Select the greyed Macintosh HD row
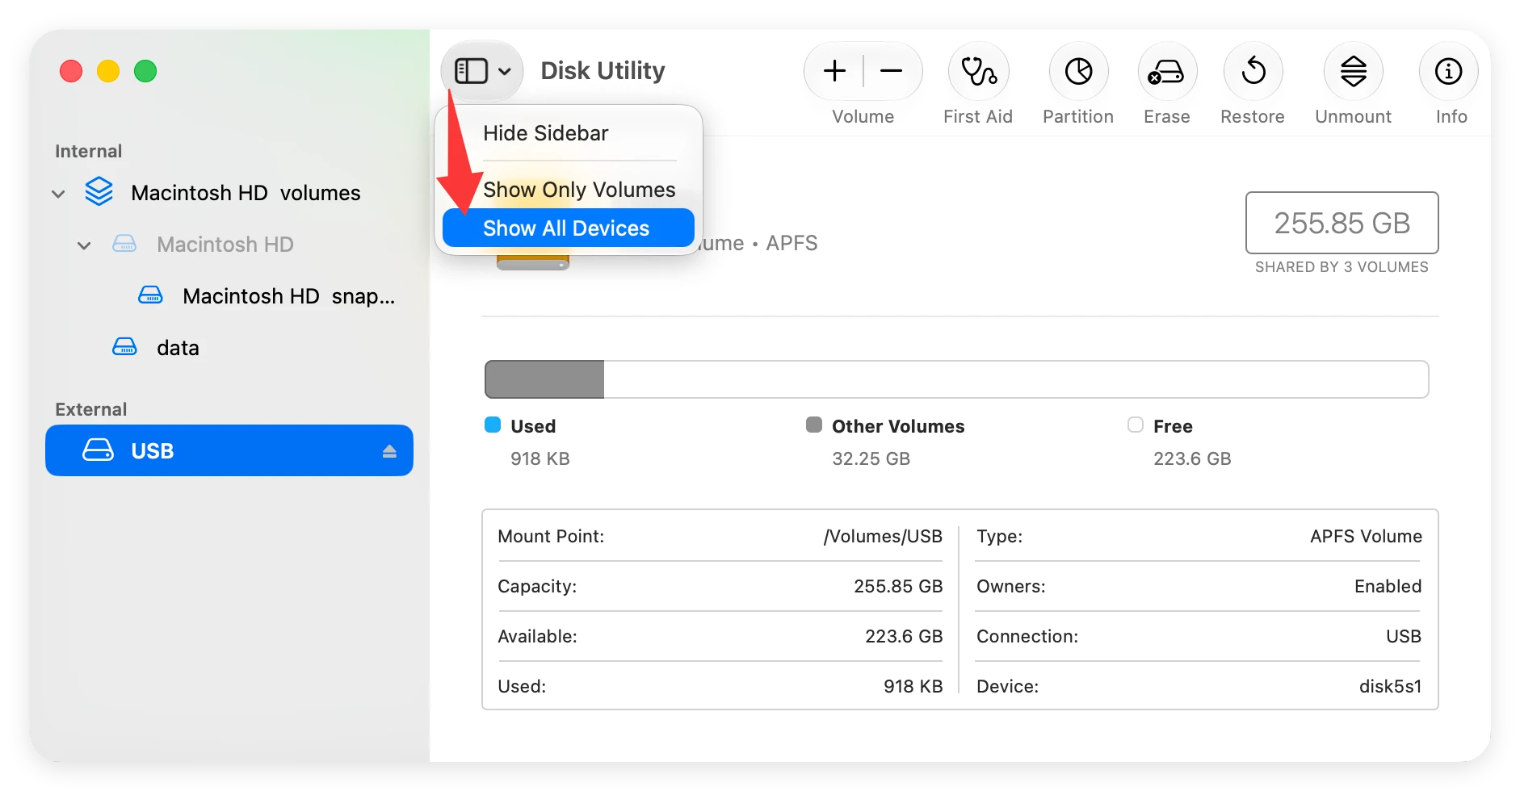The image size is (1520, 791). pyautogui.click(x=229, y=245)
